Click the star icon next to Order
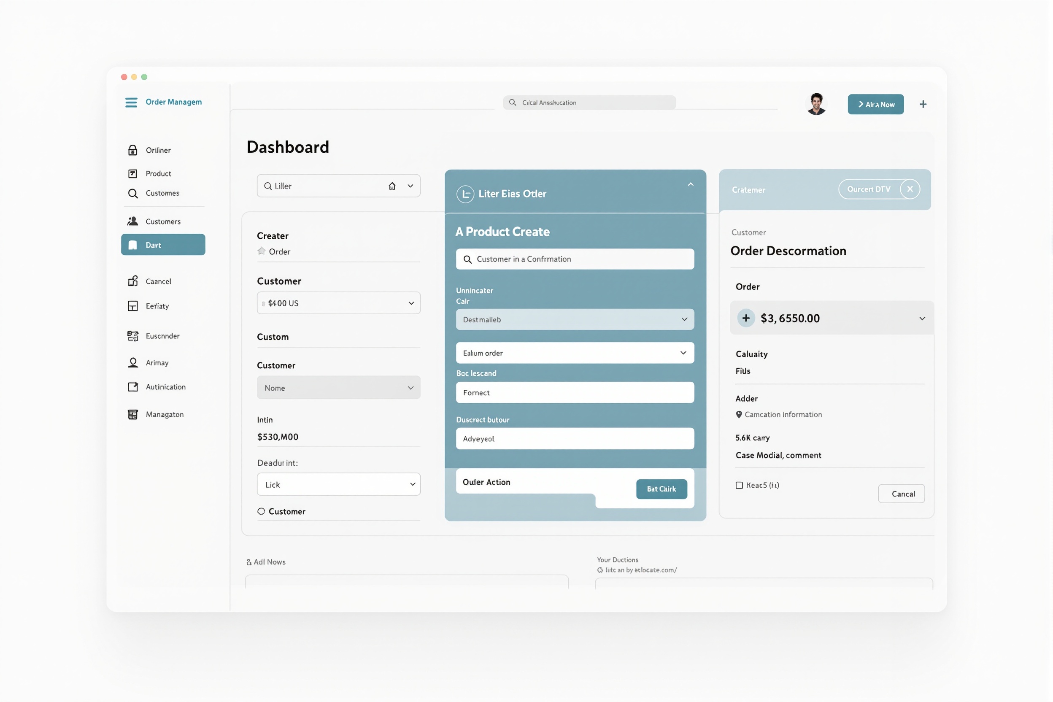Screen dimensions: 1053x702 [262, 251]
